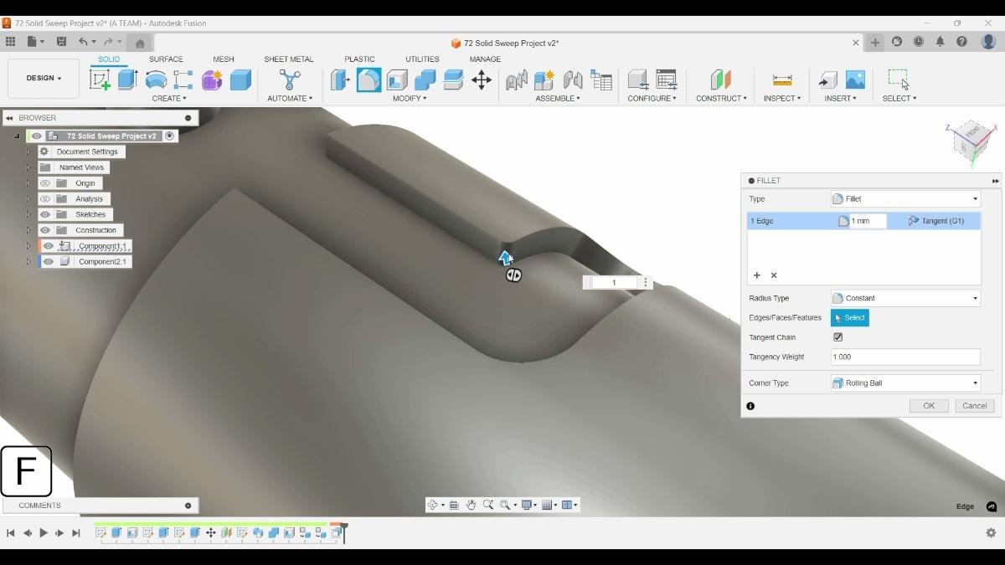
Task: Click the Construct offset plane icon
Action: click(721, 80)
